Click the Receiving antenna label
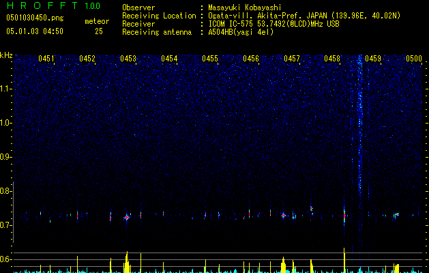The height and width of the screenshot is (273, 429). tap(157, 32)
